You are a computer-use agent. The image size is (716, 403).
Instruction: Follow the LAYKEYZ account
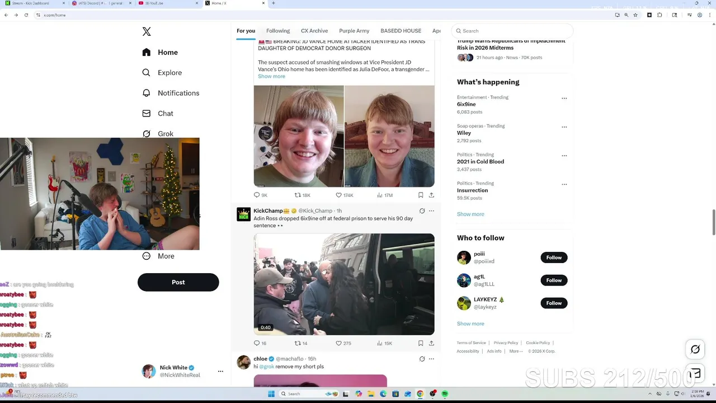pyautogui.click(x=554, y=303)
